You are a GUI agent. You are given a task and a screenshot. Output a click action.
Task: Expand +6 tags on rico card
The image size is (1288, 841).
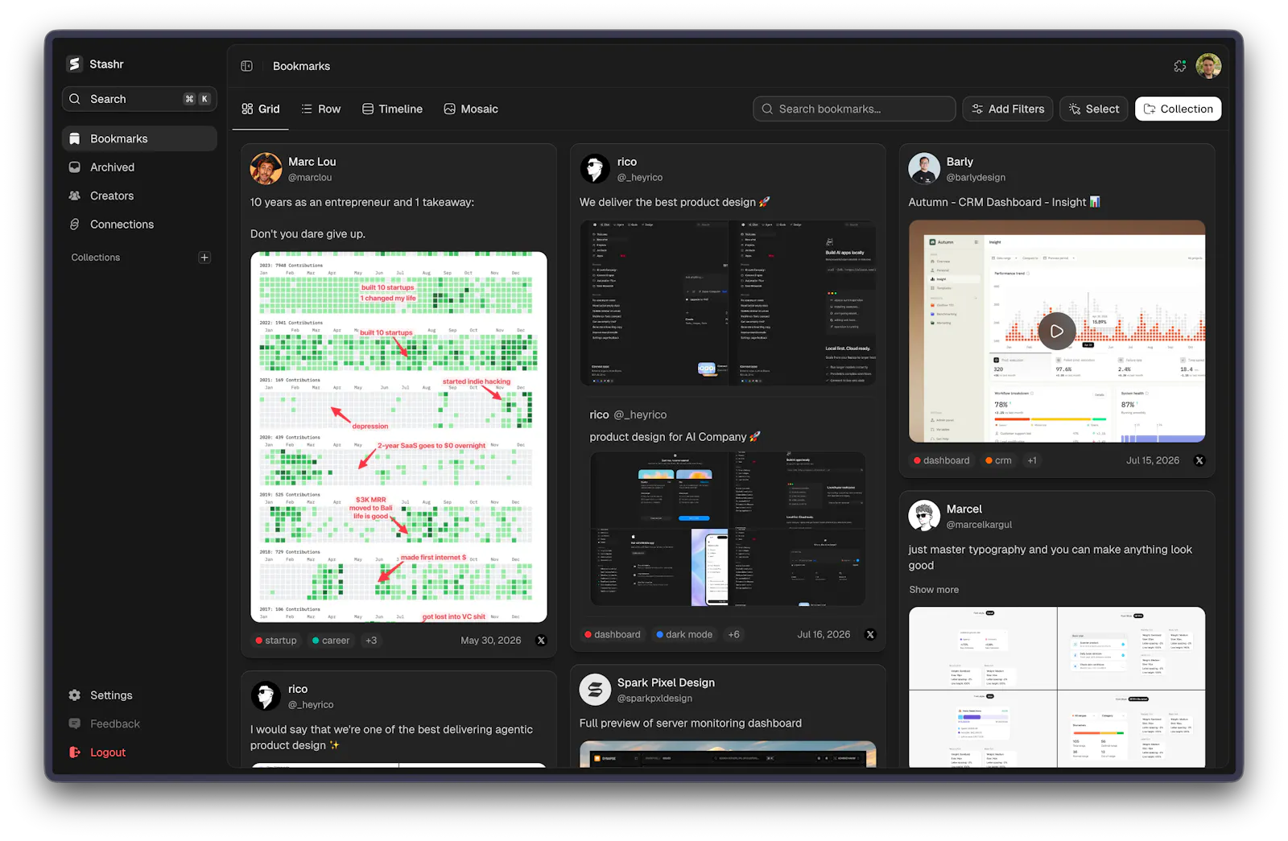coord(734,634)
